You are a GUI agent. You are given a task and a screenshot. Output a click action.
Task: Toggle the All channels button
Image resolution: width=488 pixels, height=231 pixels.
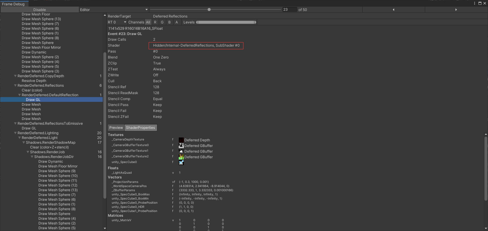click(148, 22)
